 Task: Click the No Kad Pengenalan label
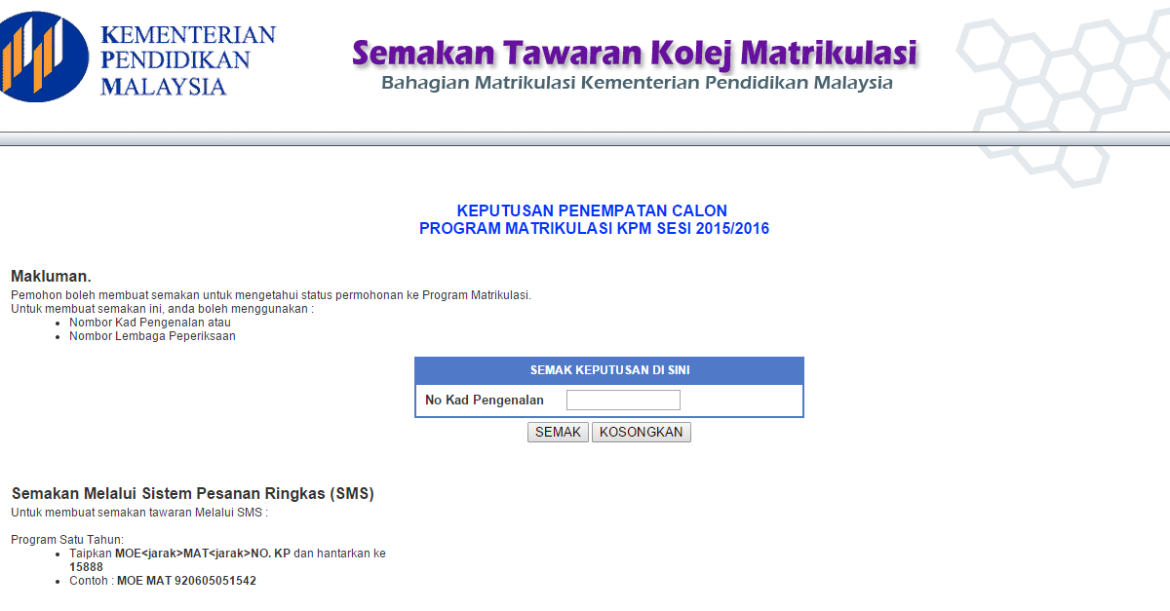pyautogui.click(x=485, y=401)
